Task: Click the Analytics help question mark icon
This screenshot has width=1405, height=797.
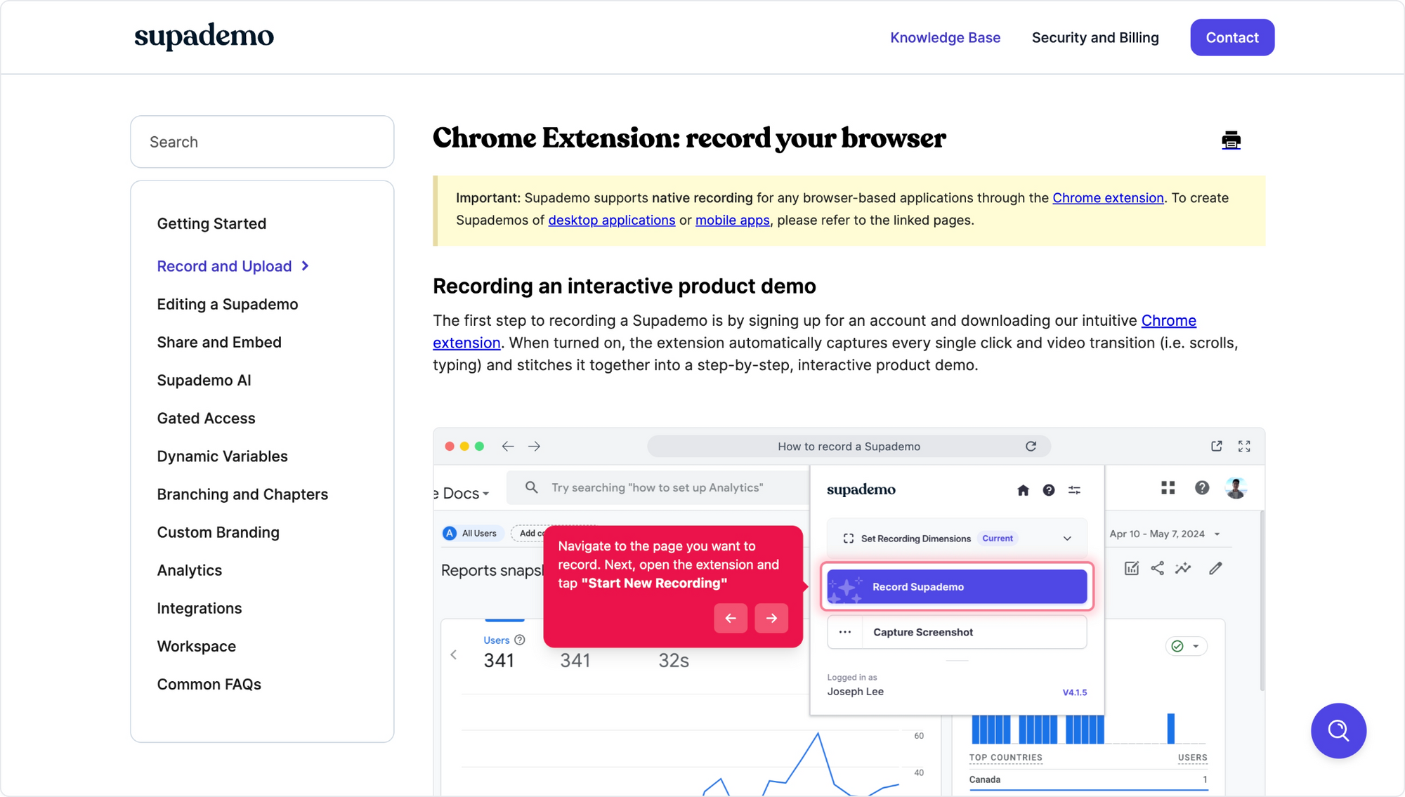Action: tap(1202, 487)
